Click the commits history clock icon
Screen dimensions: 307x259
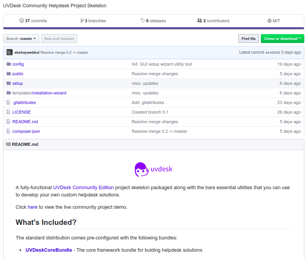pyautogui.click(x=22, y=20)
